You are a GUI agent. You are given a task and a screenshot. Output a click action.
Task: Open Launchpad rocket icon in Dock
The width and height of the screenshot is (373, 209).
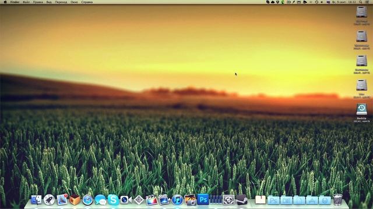(x=49, y=200)
